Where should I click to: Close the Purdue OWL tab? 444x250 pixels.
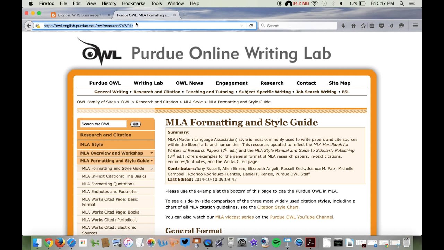(174, 15)
